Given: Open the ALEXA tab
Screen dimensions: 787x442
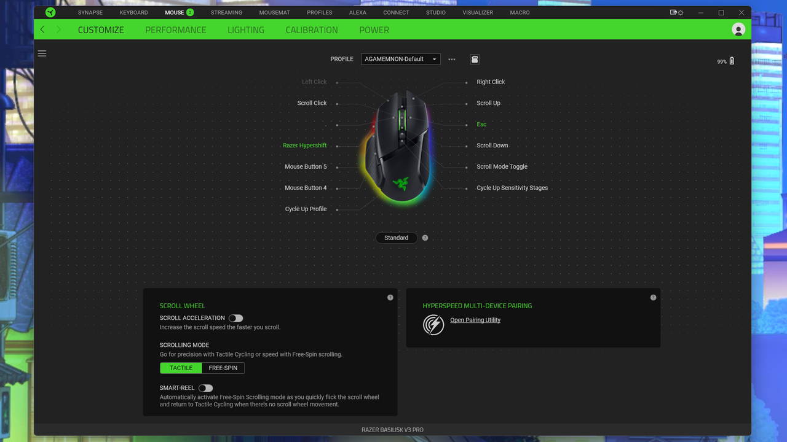Looking at the screenshot, I should click(x=358, y=12).
